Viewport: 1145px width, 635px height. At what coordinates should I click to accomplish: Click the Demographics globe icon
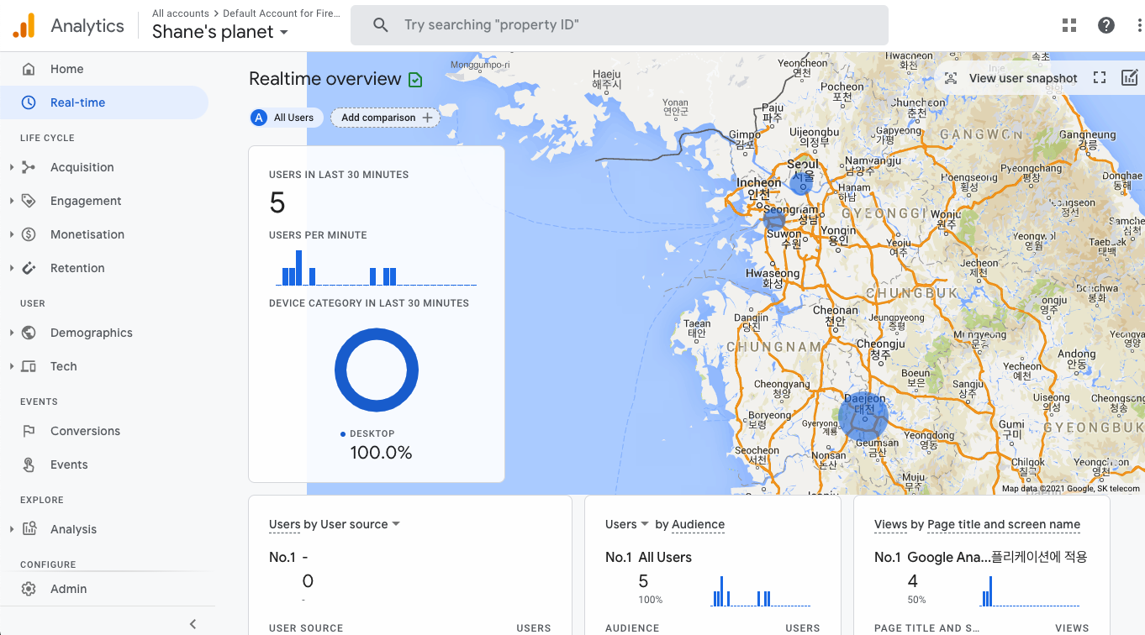(29, 333)
